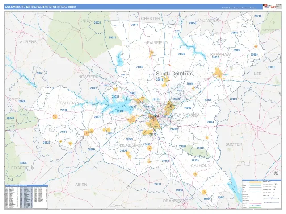Screen dimensions: 286x214
Task: Select ZIP code 29073
Action: click(x=129, y=139)
